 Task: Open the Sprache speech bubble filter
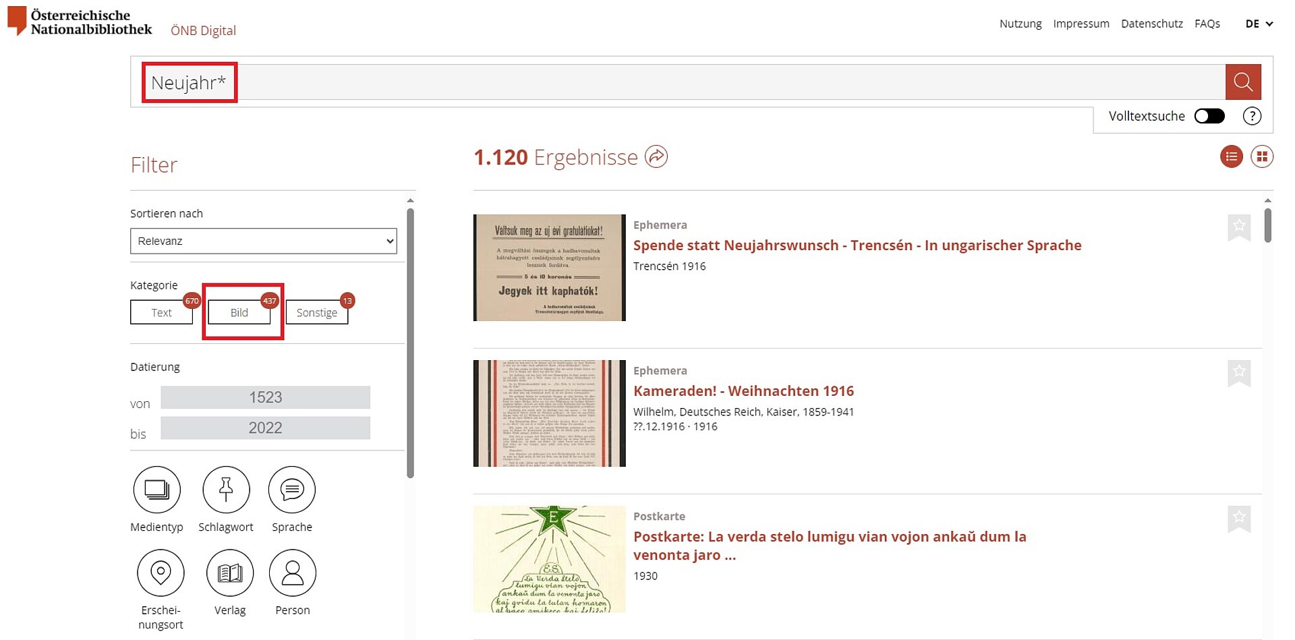292,490
